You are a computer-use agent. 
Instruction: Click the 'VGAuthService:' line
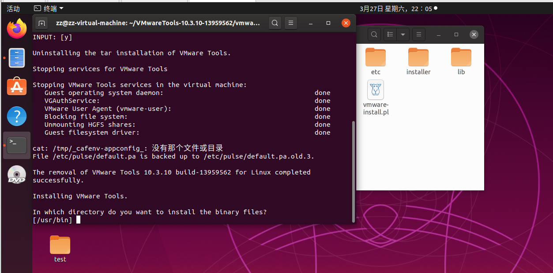[x=72, y=101]
